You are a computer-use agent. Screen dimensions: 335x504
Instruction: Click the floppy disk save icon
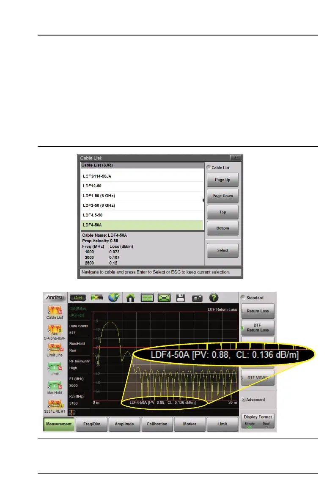181,298
